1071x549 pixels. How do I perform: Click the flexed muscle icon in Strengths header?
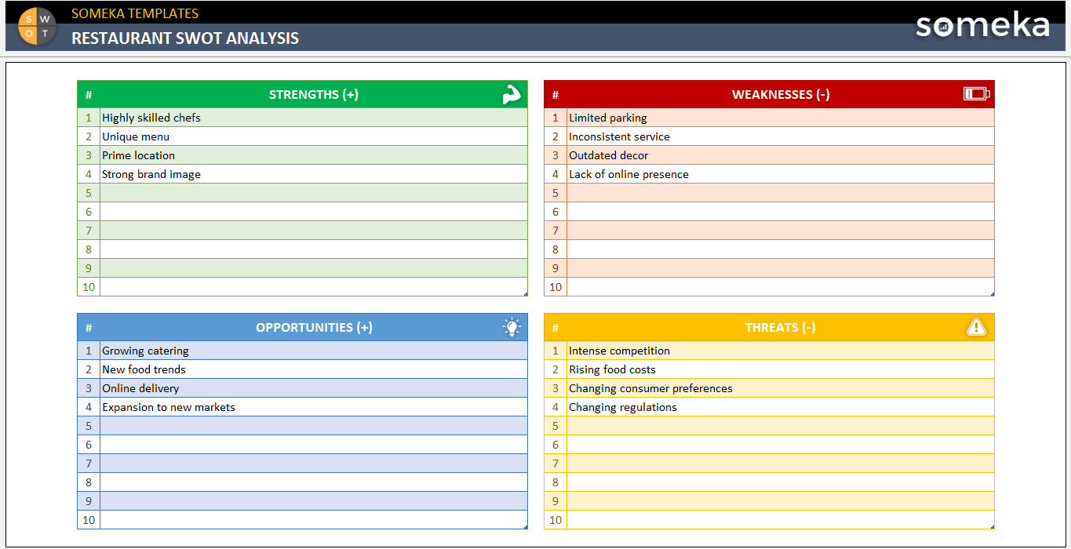[x=511, y=93]
